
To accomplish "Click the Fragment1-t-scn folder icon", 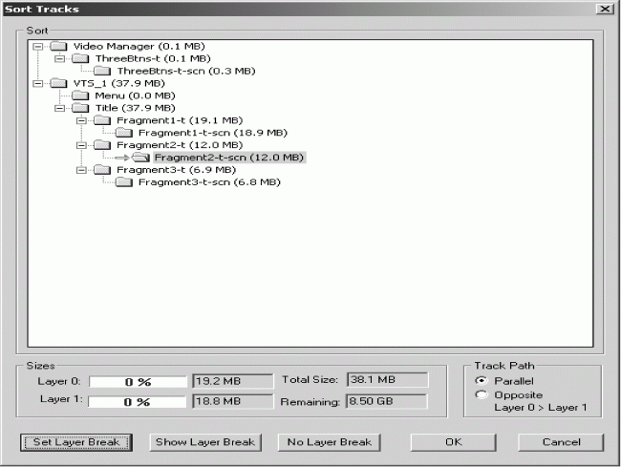I will coord(124,133).
